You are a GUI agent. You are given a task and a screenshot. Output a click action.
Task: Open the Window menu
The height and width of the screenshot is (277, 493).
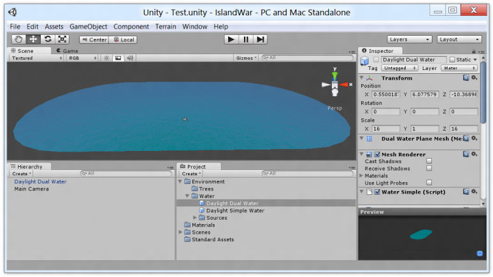[x=195, y=27]
